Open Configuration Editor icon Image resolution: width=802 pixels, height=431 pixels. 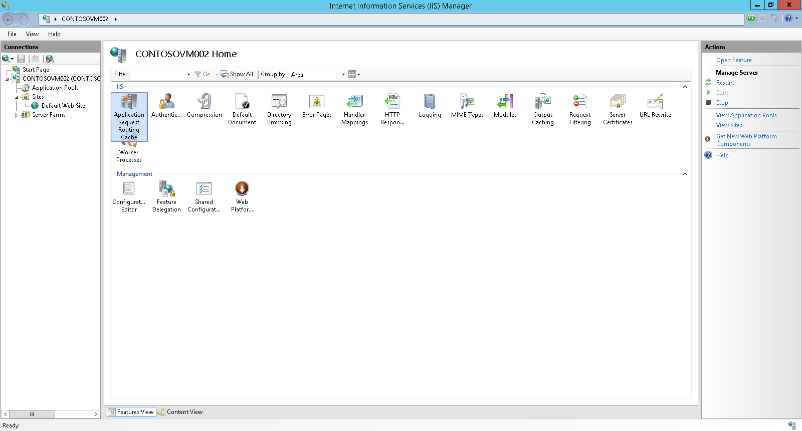pyautogui.click(x=129, y=197)
